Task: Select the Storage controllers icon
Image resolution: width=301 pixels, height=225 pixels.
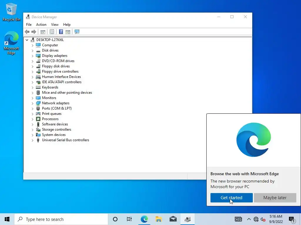Action: 38,129
